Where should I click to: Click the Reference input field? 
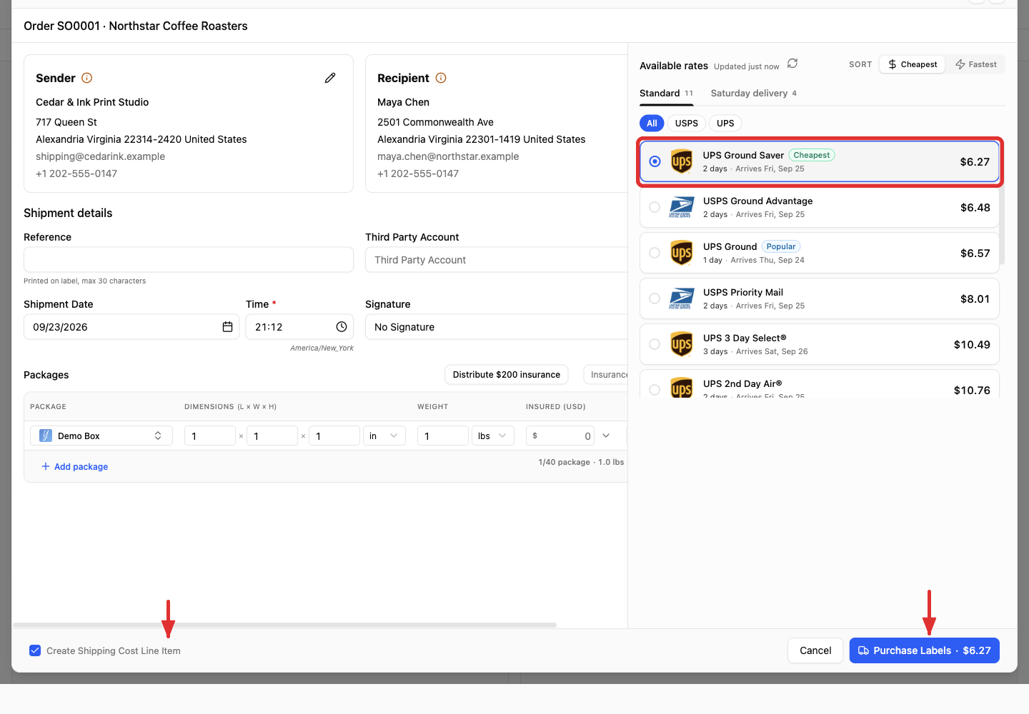(189, 260)
